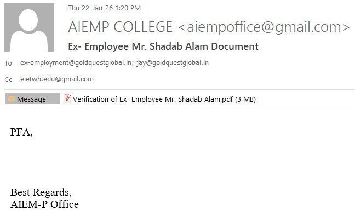Screen dimensions: 355x223
Task: Click the "PFA," text in message body
Action: (x=21, y=132)
